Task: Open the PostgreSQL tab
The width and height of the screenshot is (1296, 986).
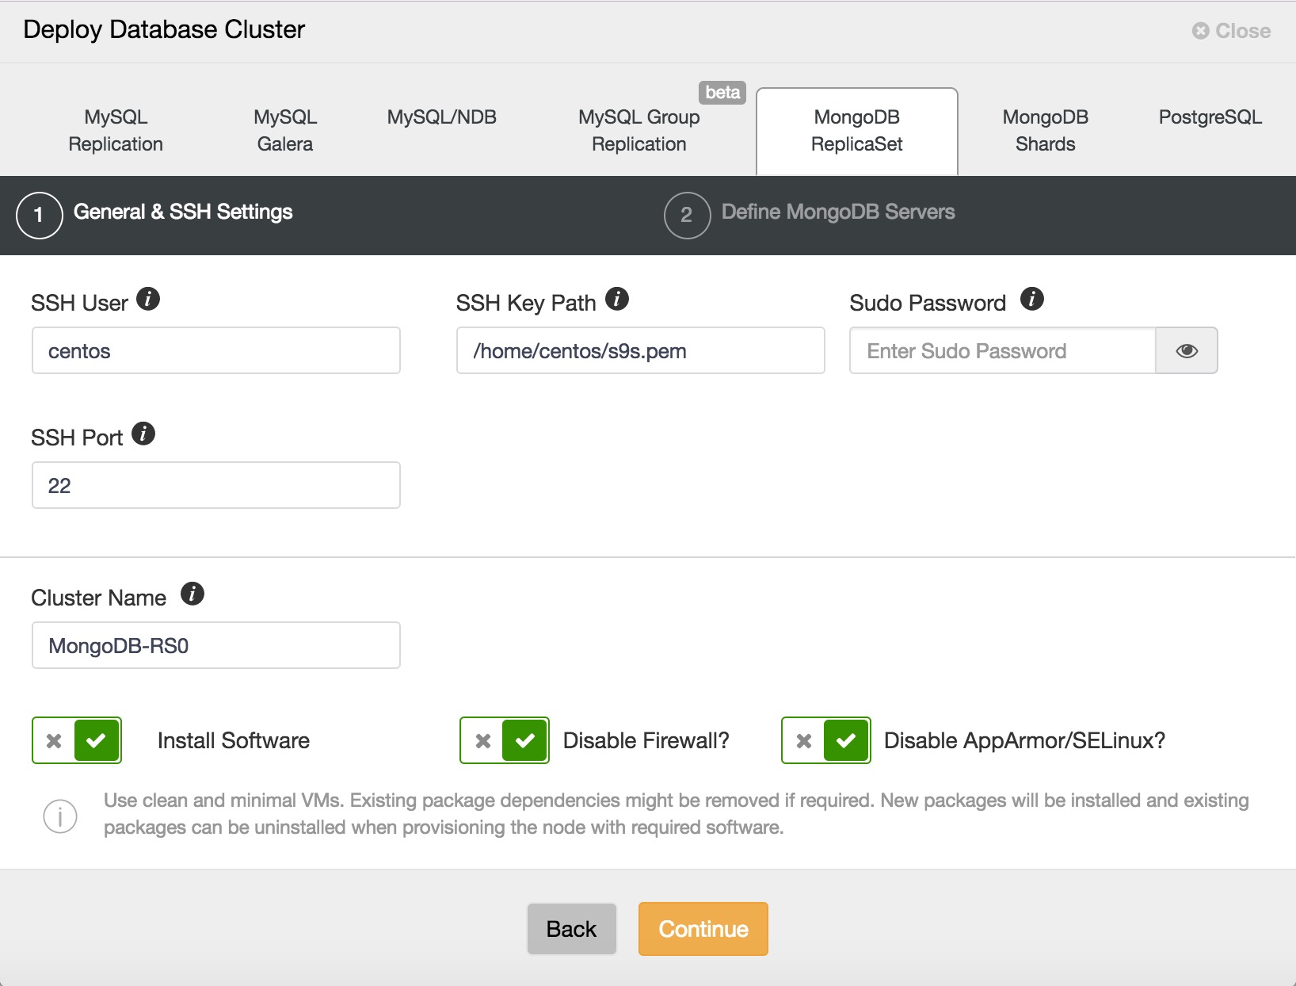Action: pos(1210,117)
